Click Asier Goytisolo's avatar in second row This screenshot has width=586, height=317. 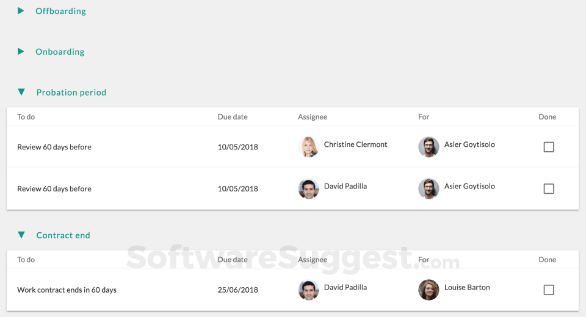pos(429,189)
